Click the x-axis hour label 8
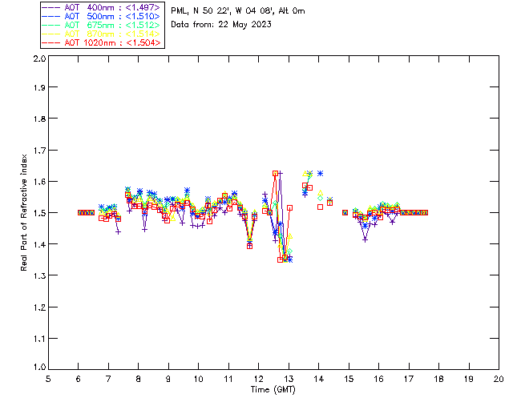This screenshot has height=410, width=513. coord(139,380)
